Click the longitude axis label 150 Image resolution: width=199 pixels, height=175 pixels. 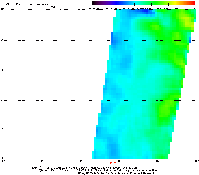coord(2,161)
